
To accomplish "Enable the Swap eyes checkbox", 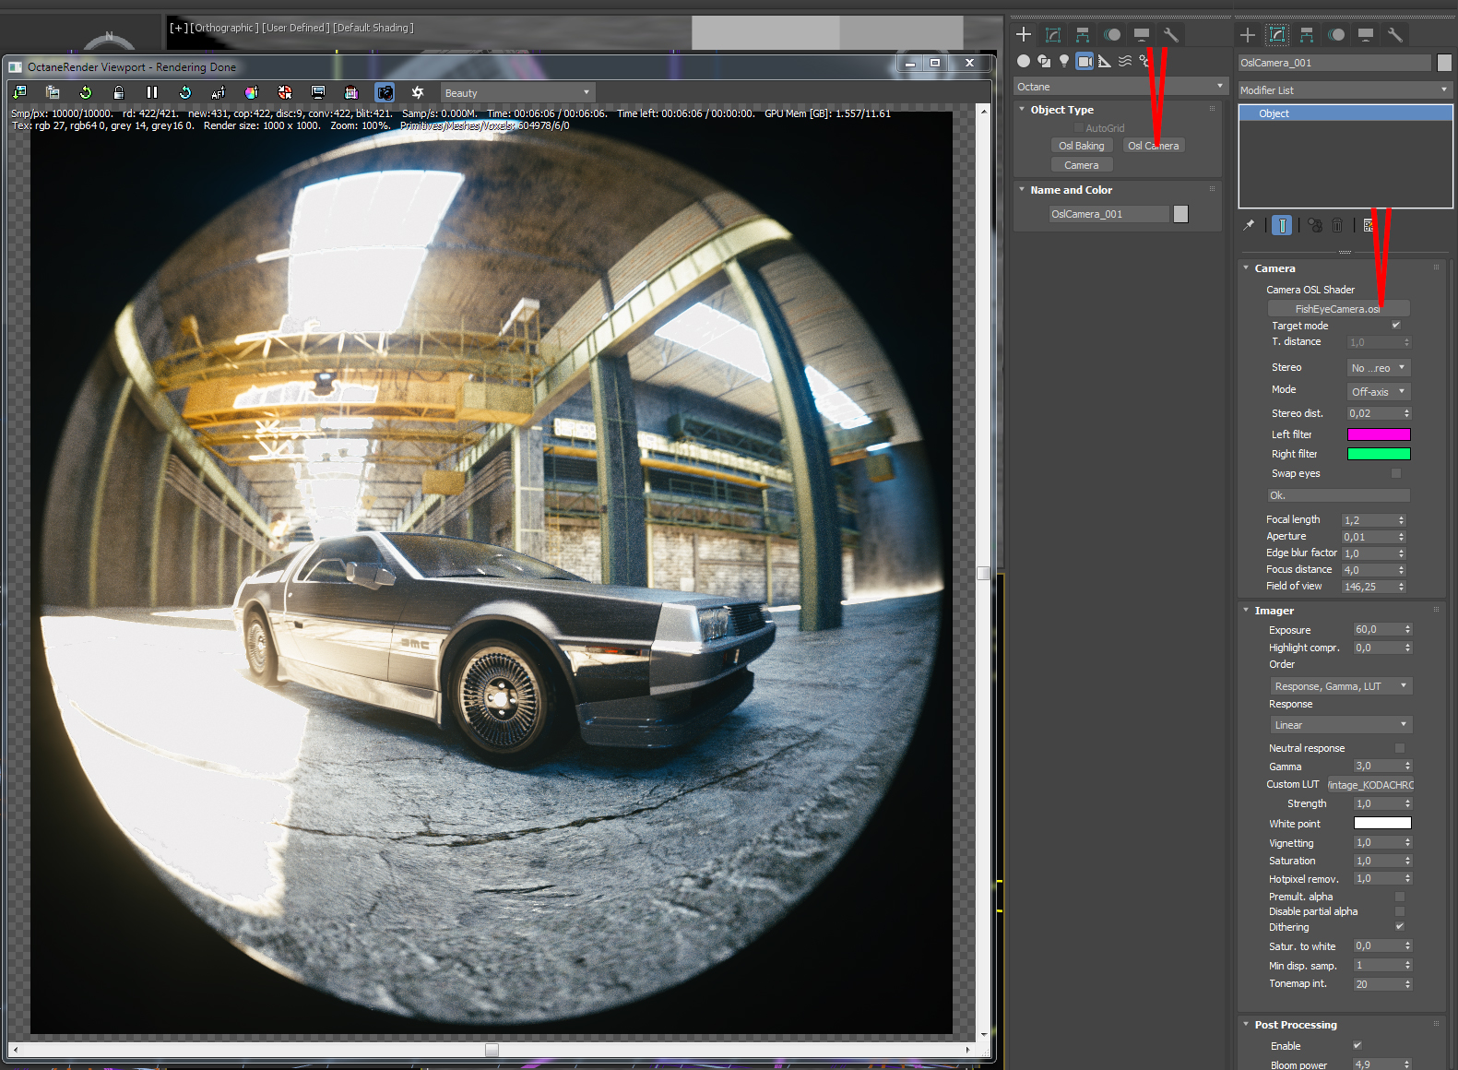I will click(1396, 473).
